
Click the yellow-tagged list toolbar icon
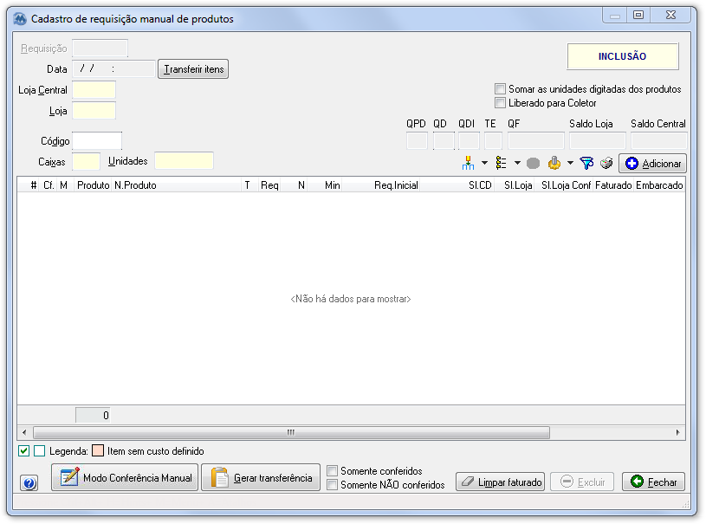(x=501, y=163)
